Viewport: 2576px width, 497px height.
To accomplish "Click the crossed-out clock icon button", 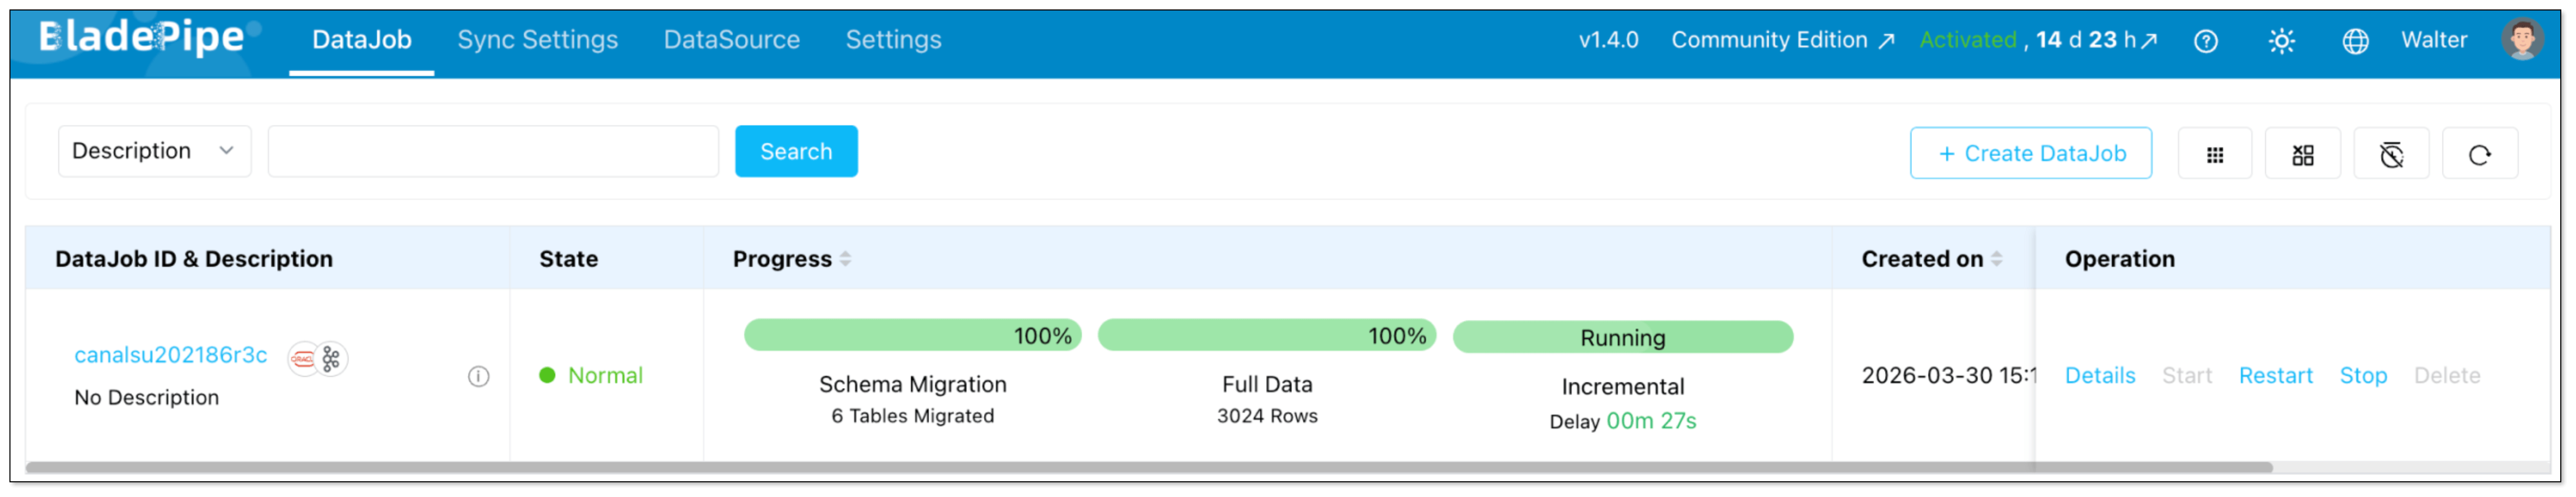I will pyautogui.click(x=2391, y=154).
